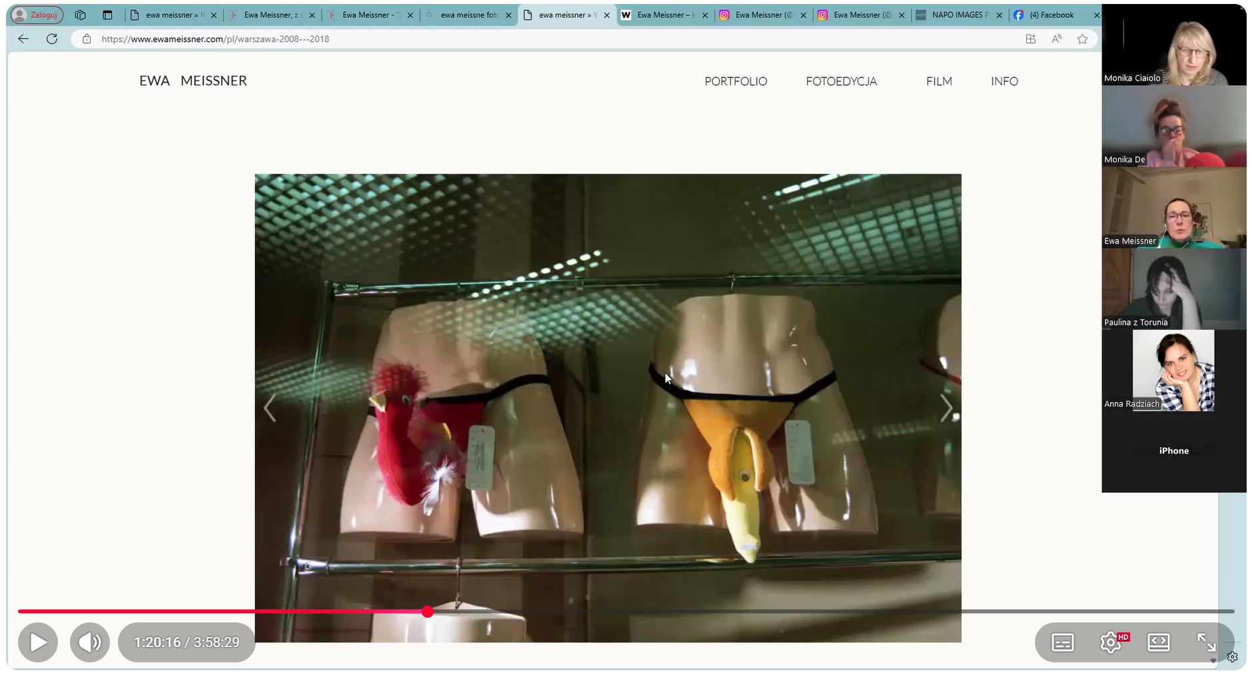
Task: Reload the page with refresh icon
Action: (x=52, y=39)
